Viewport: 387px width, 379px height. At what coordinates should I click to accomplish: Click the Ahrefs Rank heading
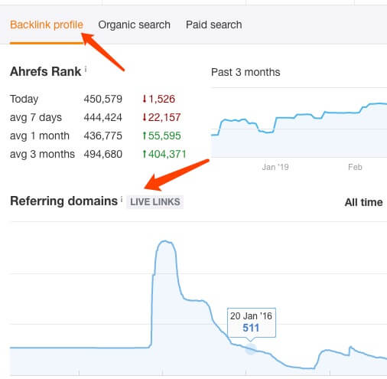click(x=46, y=71)
